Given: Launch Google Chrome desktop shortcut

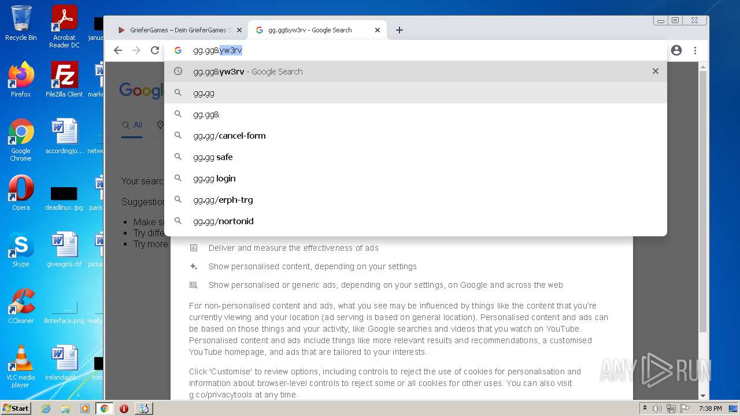Looking at the screenshot, I should pyautogui.click(x=21, y=140).
